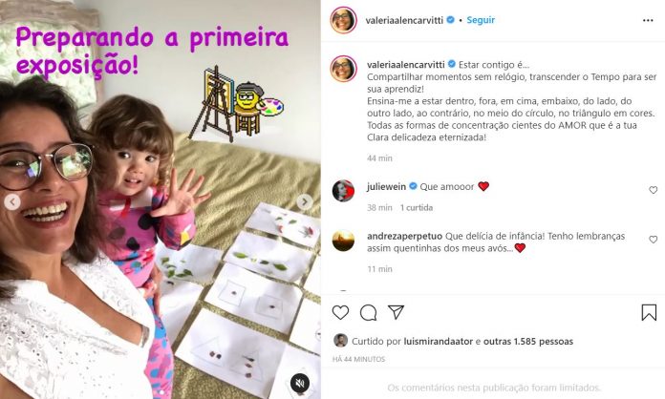Like the post with the heart icon
665x399 pixels.
point(340,312)
